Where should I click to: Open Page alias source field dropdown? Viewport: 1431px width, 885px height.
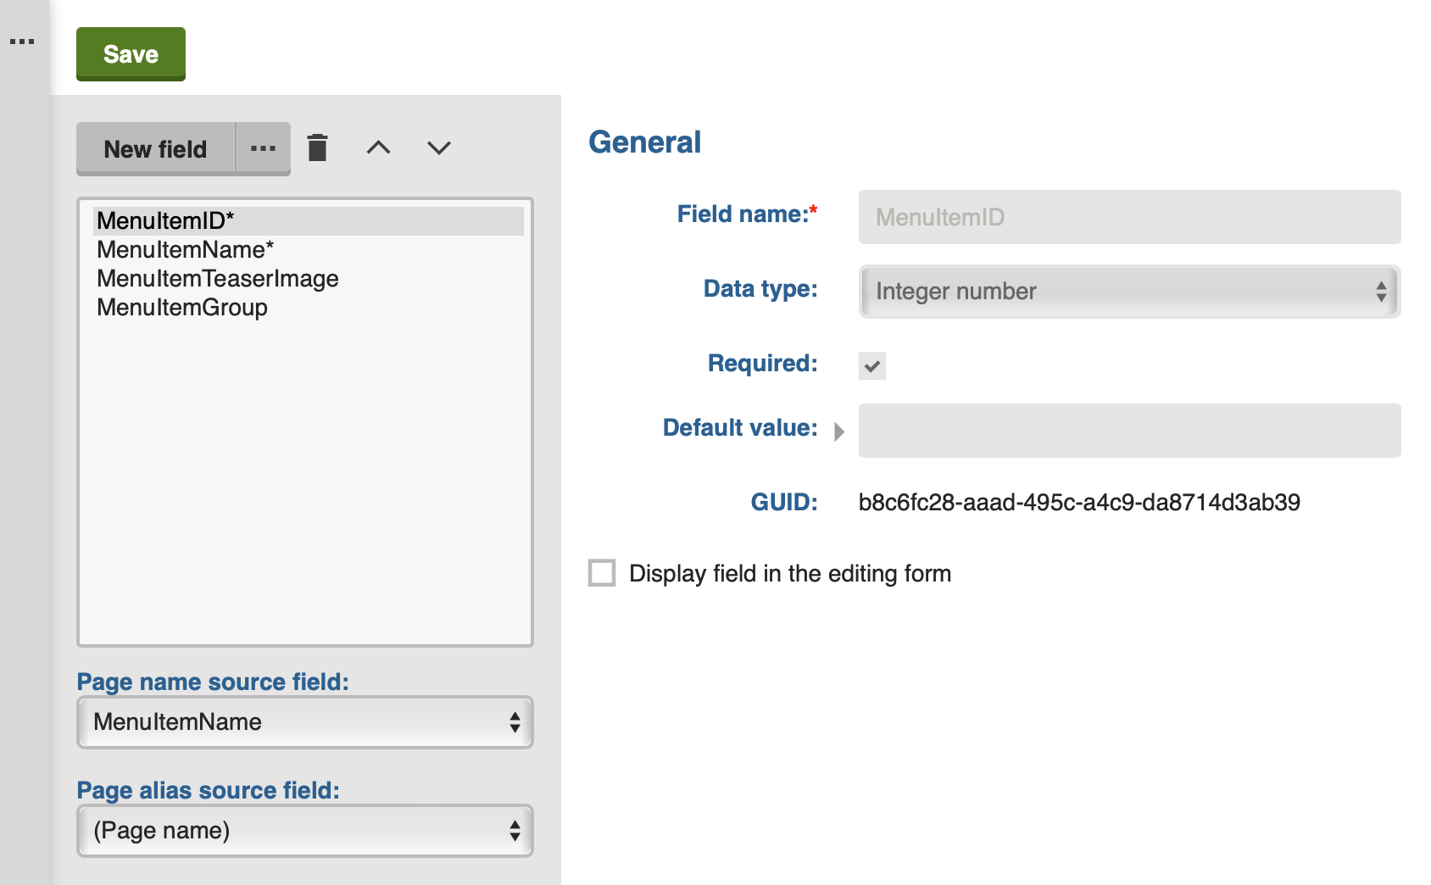pos(305,831)
